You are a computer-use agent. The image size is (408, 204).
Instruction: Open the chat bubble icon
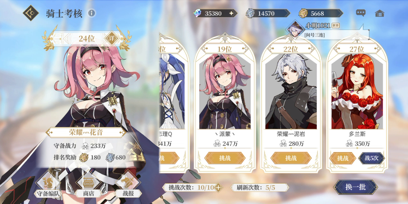[x=361, y=13]
